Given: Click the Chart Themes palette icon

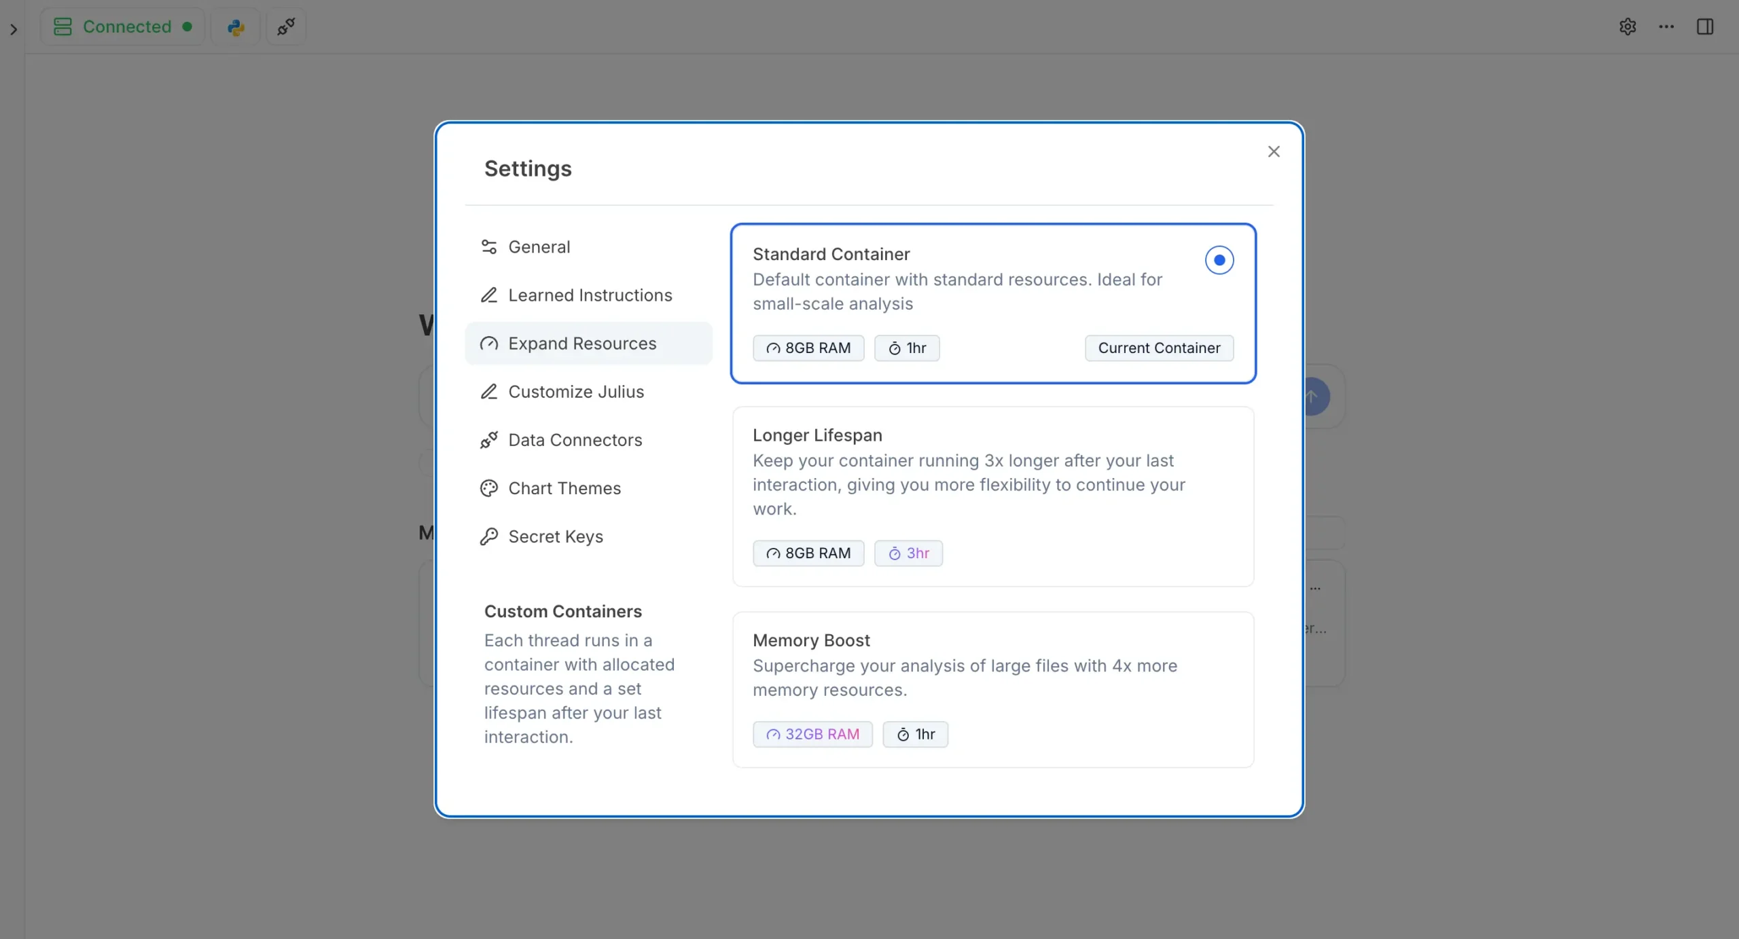Looking at the screenshot, I should pos(489,488).
